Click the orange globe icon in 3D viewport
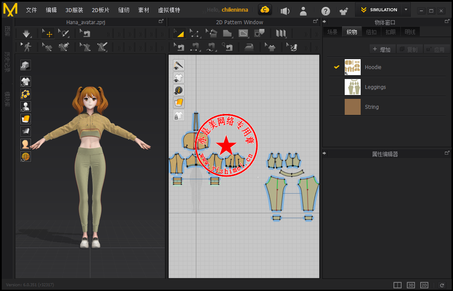This screenshot has width=453, height=291. tap(25, 157)
